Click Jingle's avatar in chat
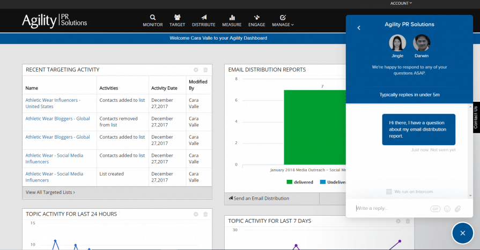This screenshot has width=480, height=250. 397,43
